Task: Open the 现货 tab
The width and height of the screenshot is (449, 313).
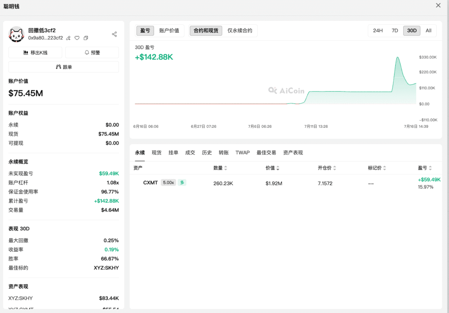Action: [157, 153]
